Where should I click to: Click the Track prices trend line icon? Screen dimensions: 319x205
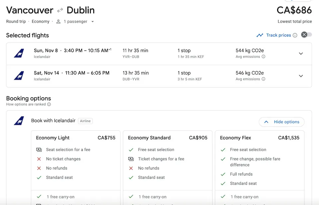click(x=260, y=35)
